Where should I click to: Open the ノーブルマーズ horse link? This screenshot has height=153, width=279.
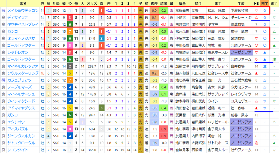(20, 87)
